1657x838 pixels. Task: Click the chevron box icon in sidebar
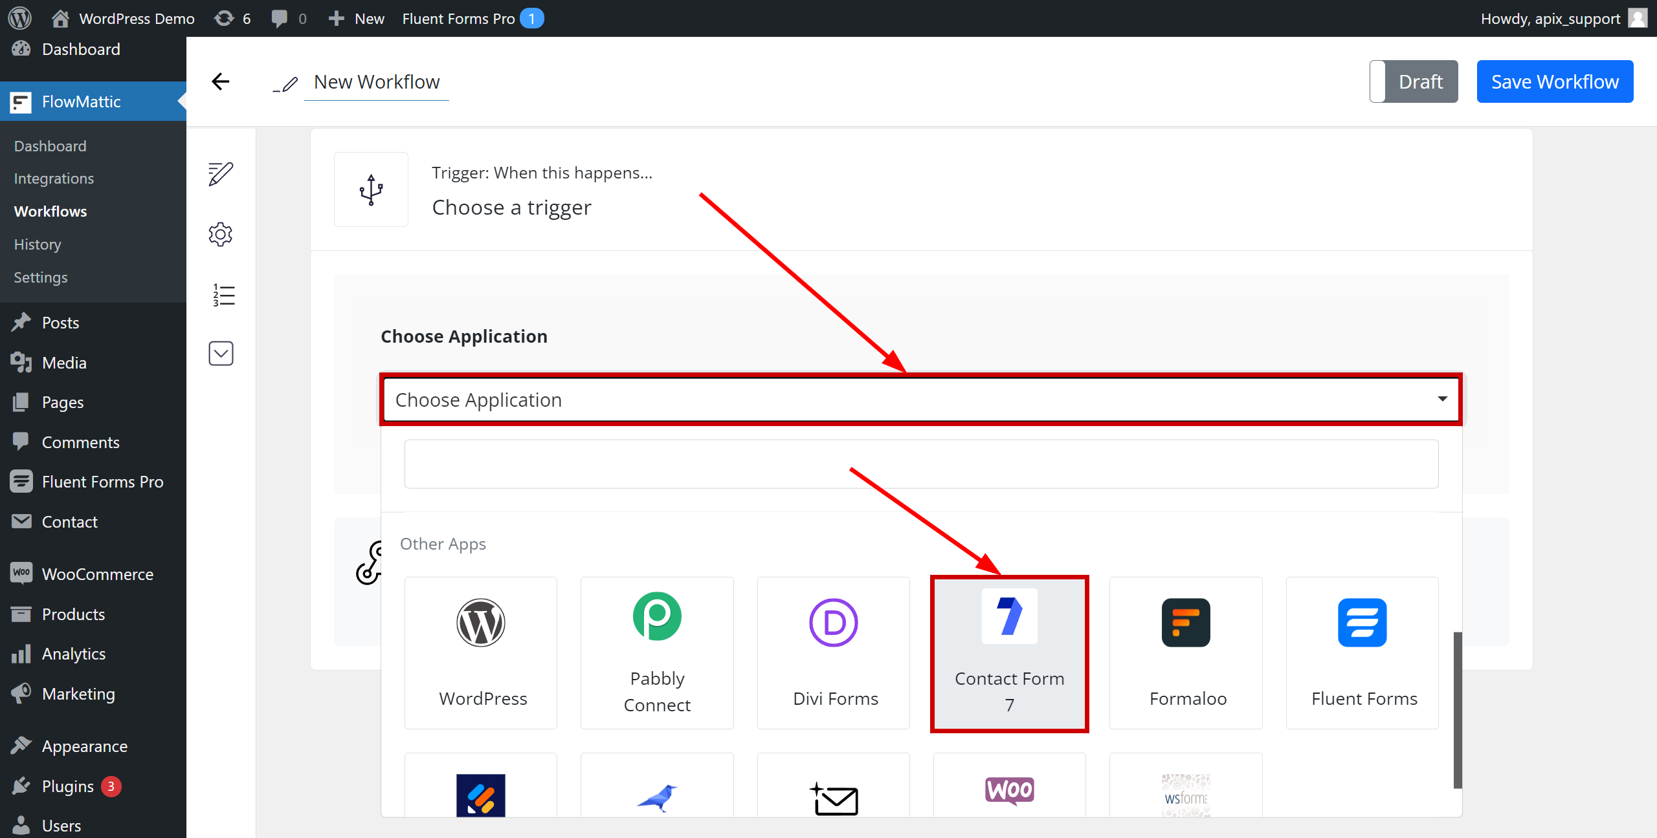click(221, 354)
